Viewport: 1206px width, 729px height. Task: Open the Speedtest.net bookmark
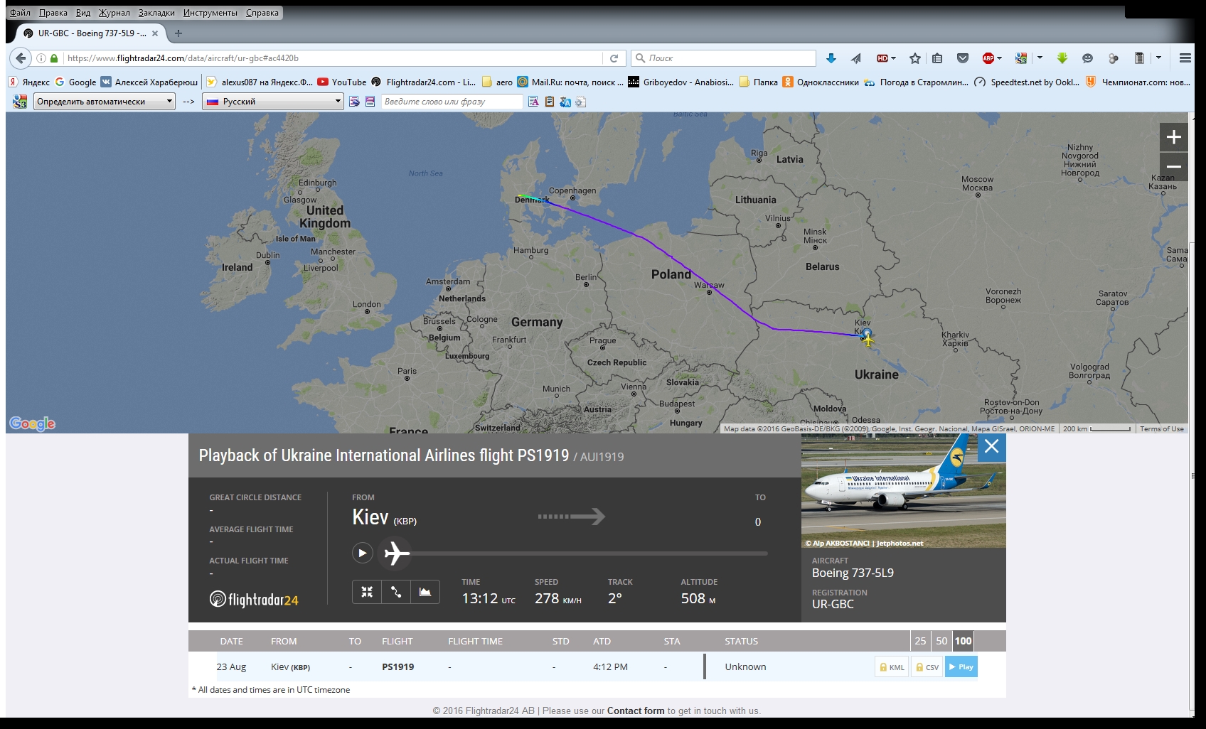[1026, 82]
